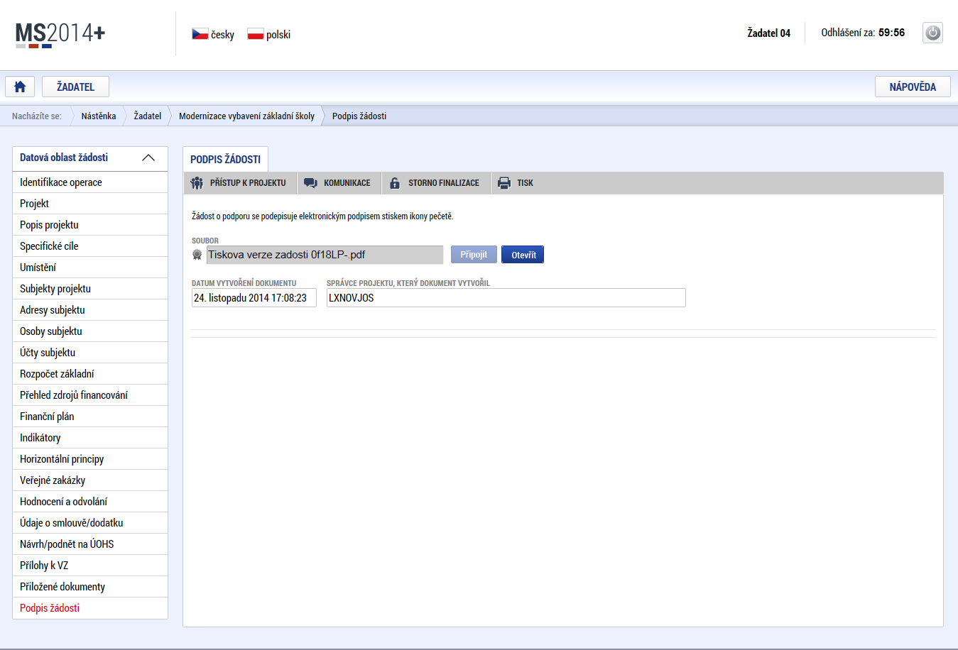Click the Datum vytvoření dokumentu field
Image resolution: width=958 pixels, height=650 pixels.
pyautogui.click(x=254, y=298)
